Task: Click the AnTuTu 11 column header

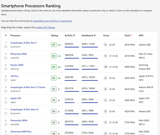Action: (x=70, y=35)
